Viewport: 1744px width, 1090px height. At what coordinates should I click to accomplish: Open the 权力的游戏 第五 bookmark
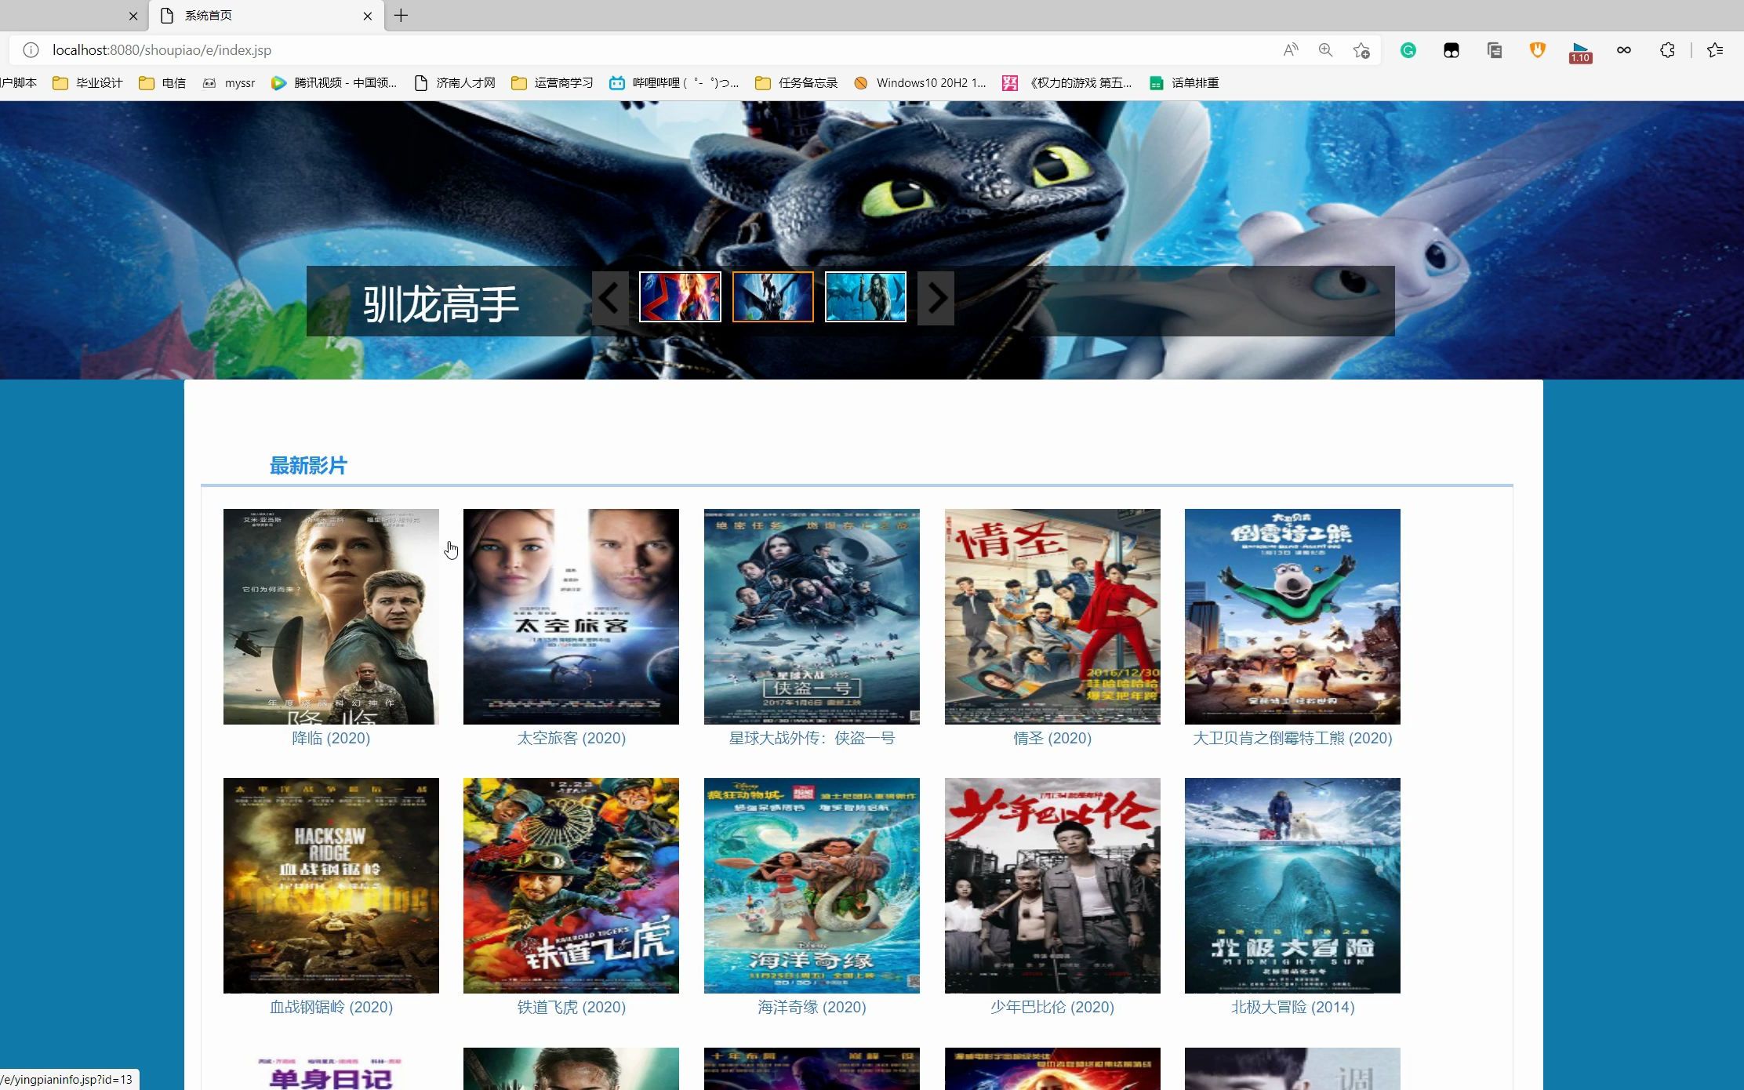click(x=1067, y=83)
